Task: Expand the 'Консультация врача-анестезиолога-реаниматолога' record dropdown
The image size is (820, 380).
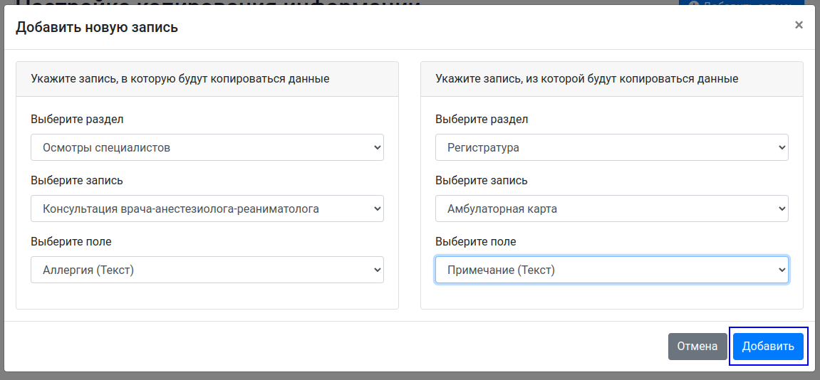Action: pyautogui.click(x=207, y=209)
